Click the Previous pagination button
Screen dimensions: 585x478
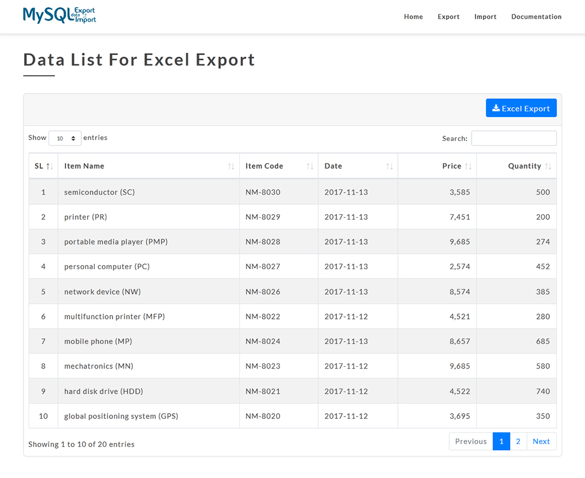point(470,441)
